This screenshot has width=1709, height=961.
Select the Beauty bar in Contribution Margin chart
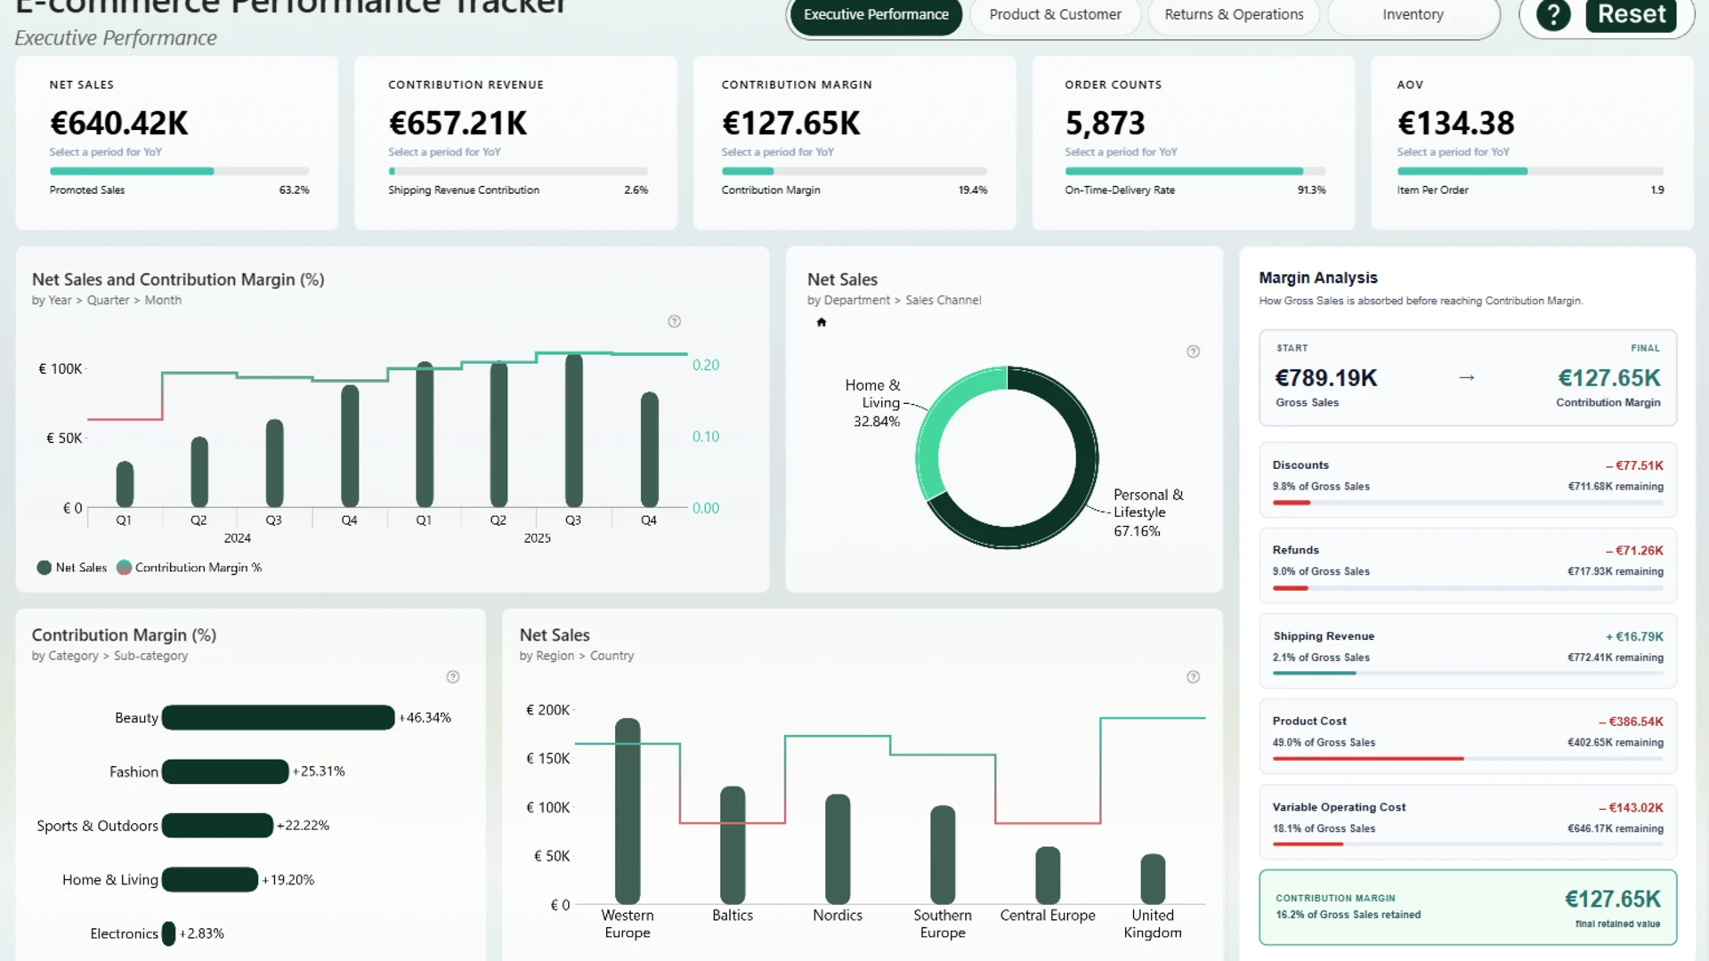click(x=279, y=717)
